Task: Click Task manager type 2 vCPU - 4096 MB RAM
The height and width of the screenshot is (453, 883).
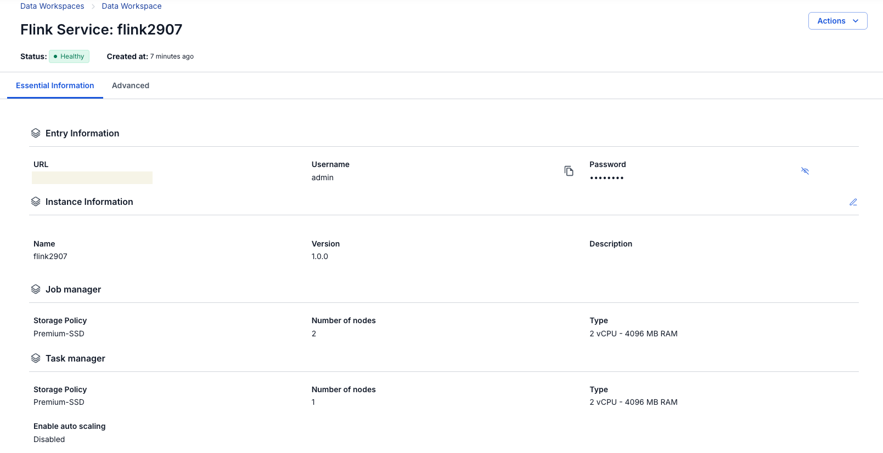Action: tap(633, 402)
